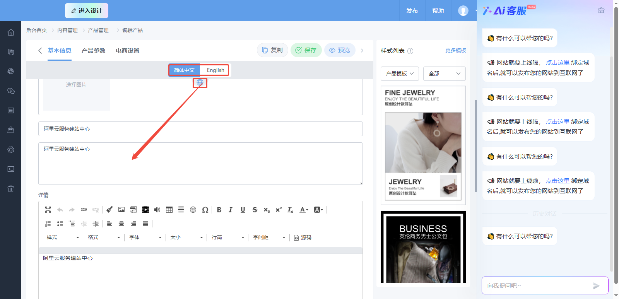Open the 字间距 letter spacing dropdown
Viewport: 619px width, 299px height.
point(270,237)
